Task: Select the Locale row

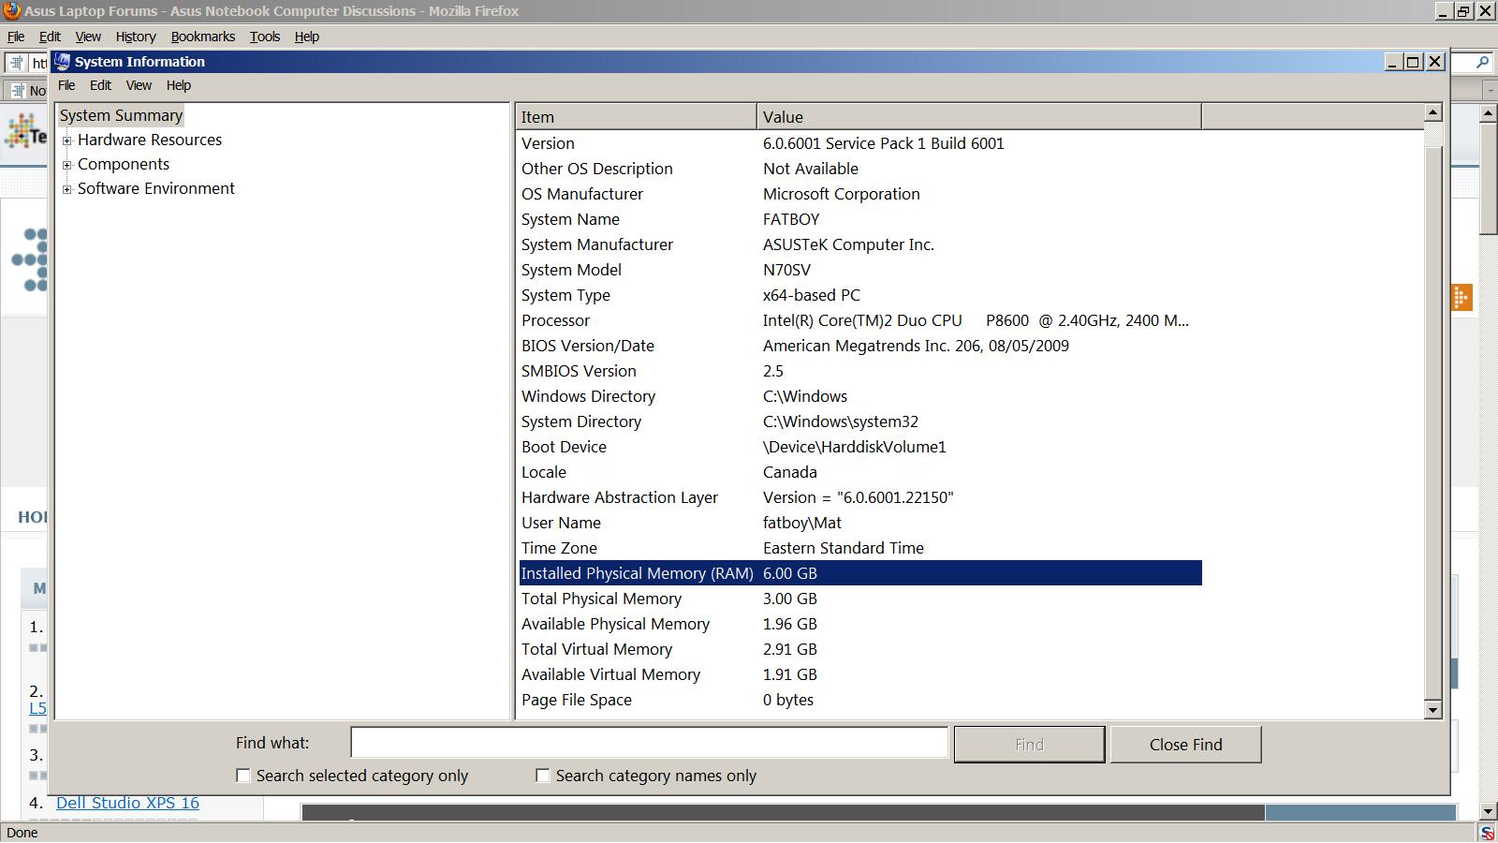Action: (860, 472)
